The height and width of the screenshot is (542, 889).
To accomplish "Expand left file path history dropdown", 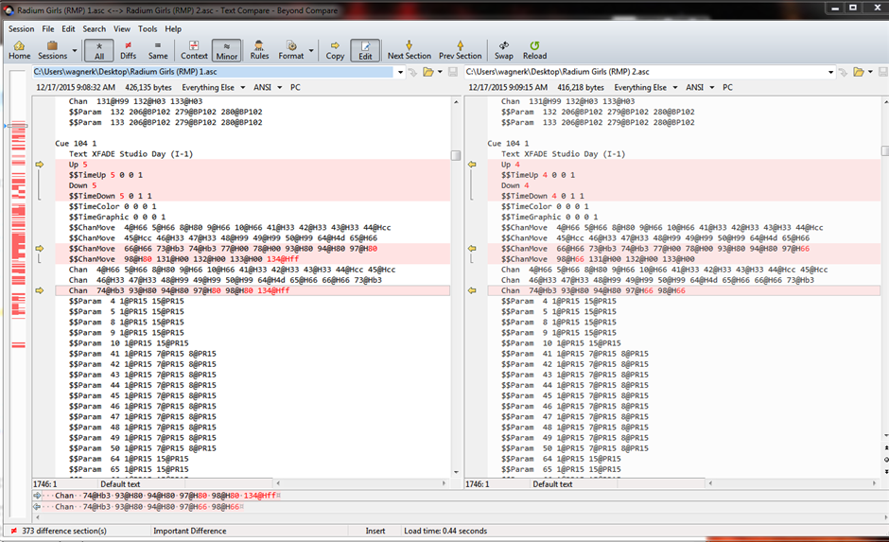I will tap(400, 72).
